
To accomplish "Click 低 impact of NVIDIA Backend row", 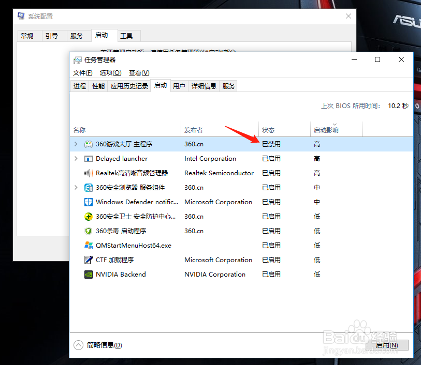I will point(317,275).
